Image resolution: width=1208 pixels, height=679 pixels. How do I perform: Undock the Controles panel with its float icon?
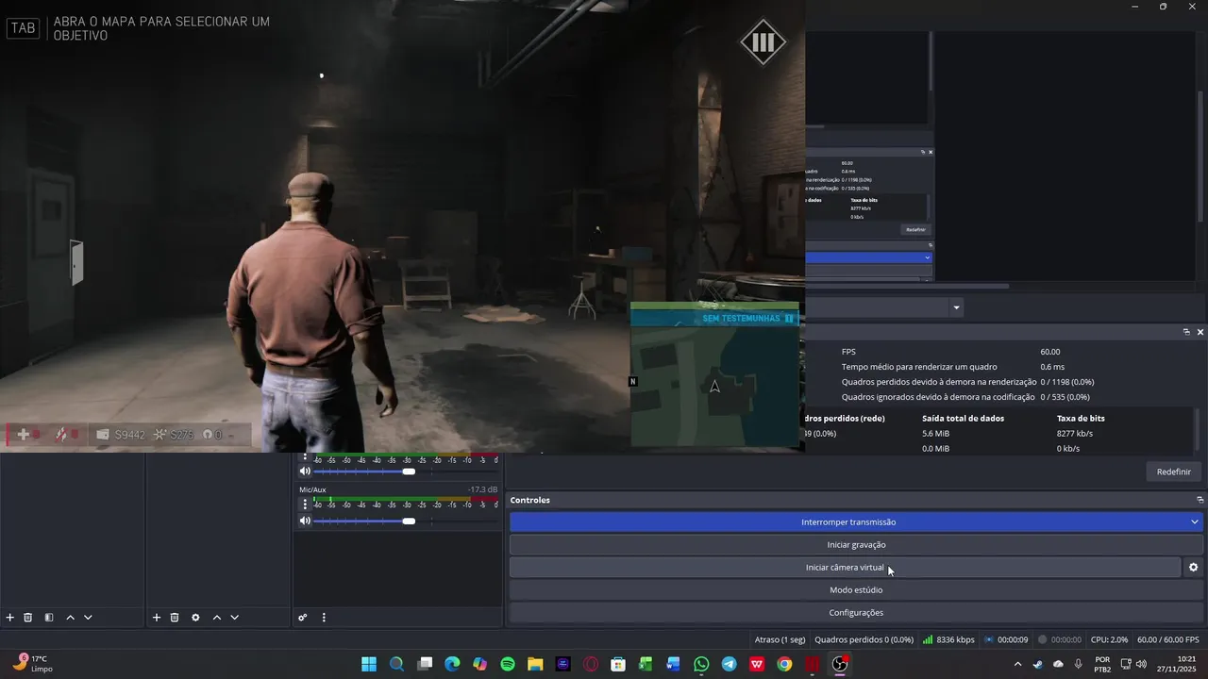1200,500
